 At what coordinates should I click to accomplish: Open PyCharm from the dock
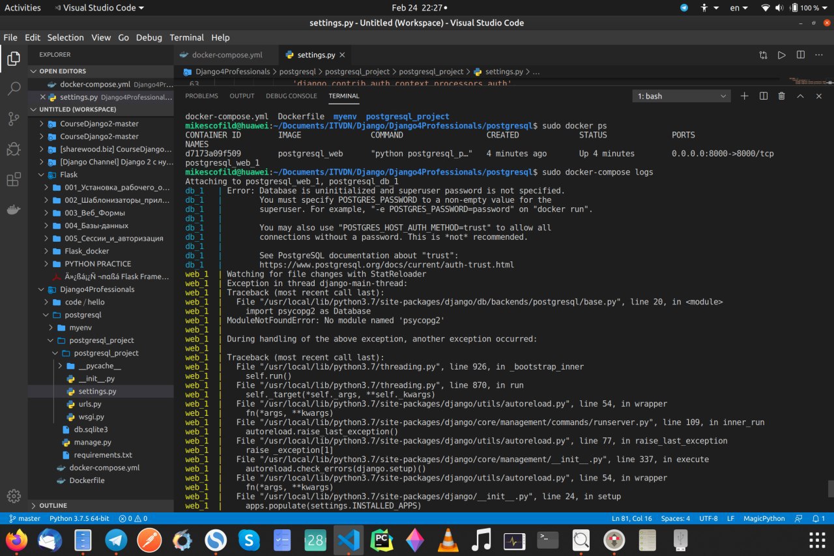(x=381, y=539)
